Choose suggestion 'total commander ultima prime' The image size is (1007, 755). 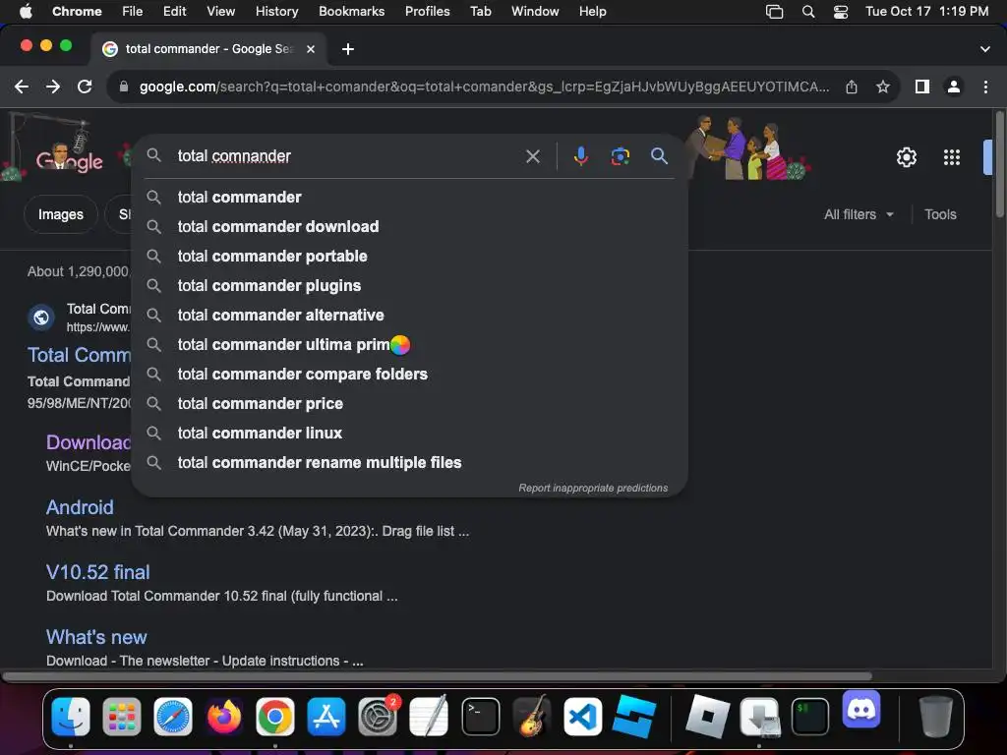(x=409, y=345)
